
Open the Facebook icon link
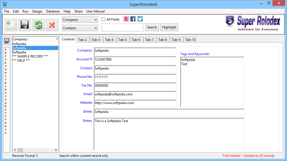point(133,19)
